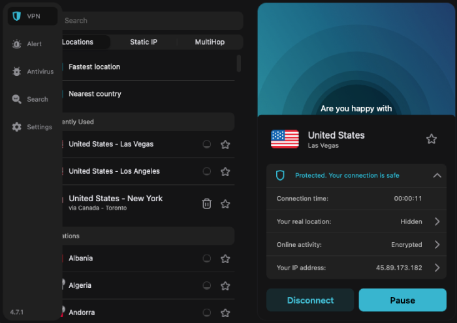Screen dimensions: 457x323
Task: Click the protected shield status icon
Action: coord(280,175)
